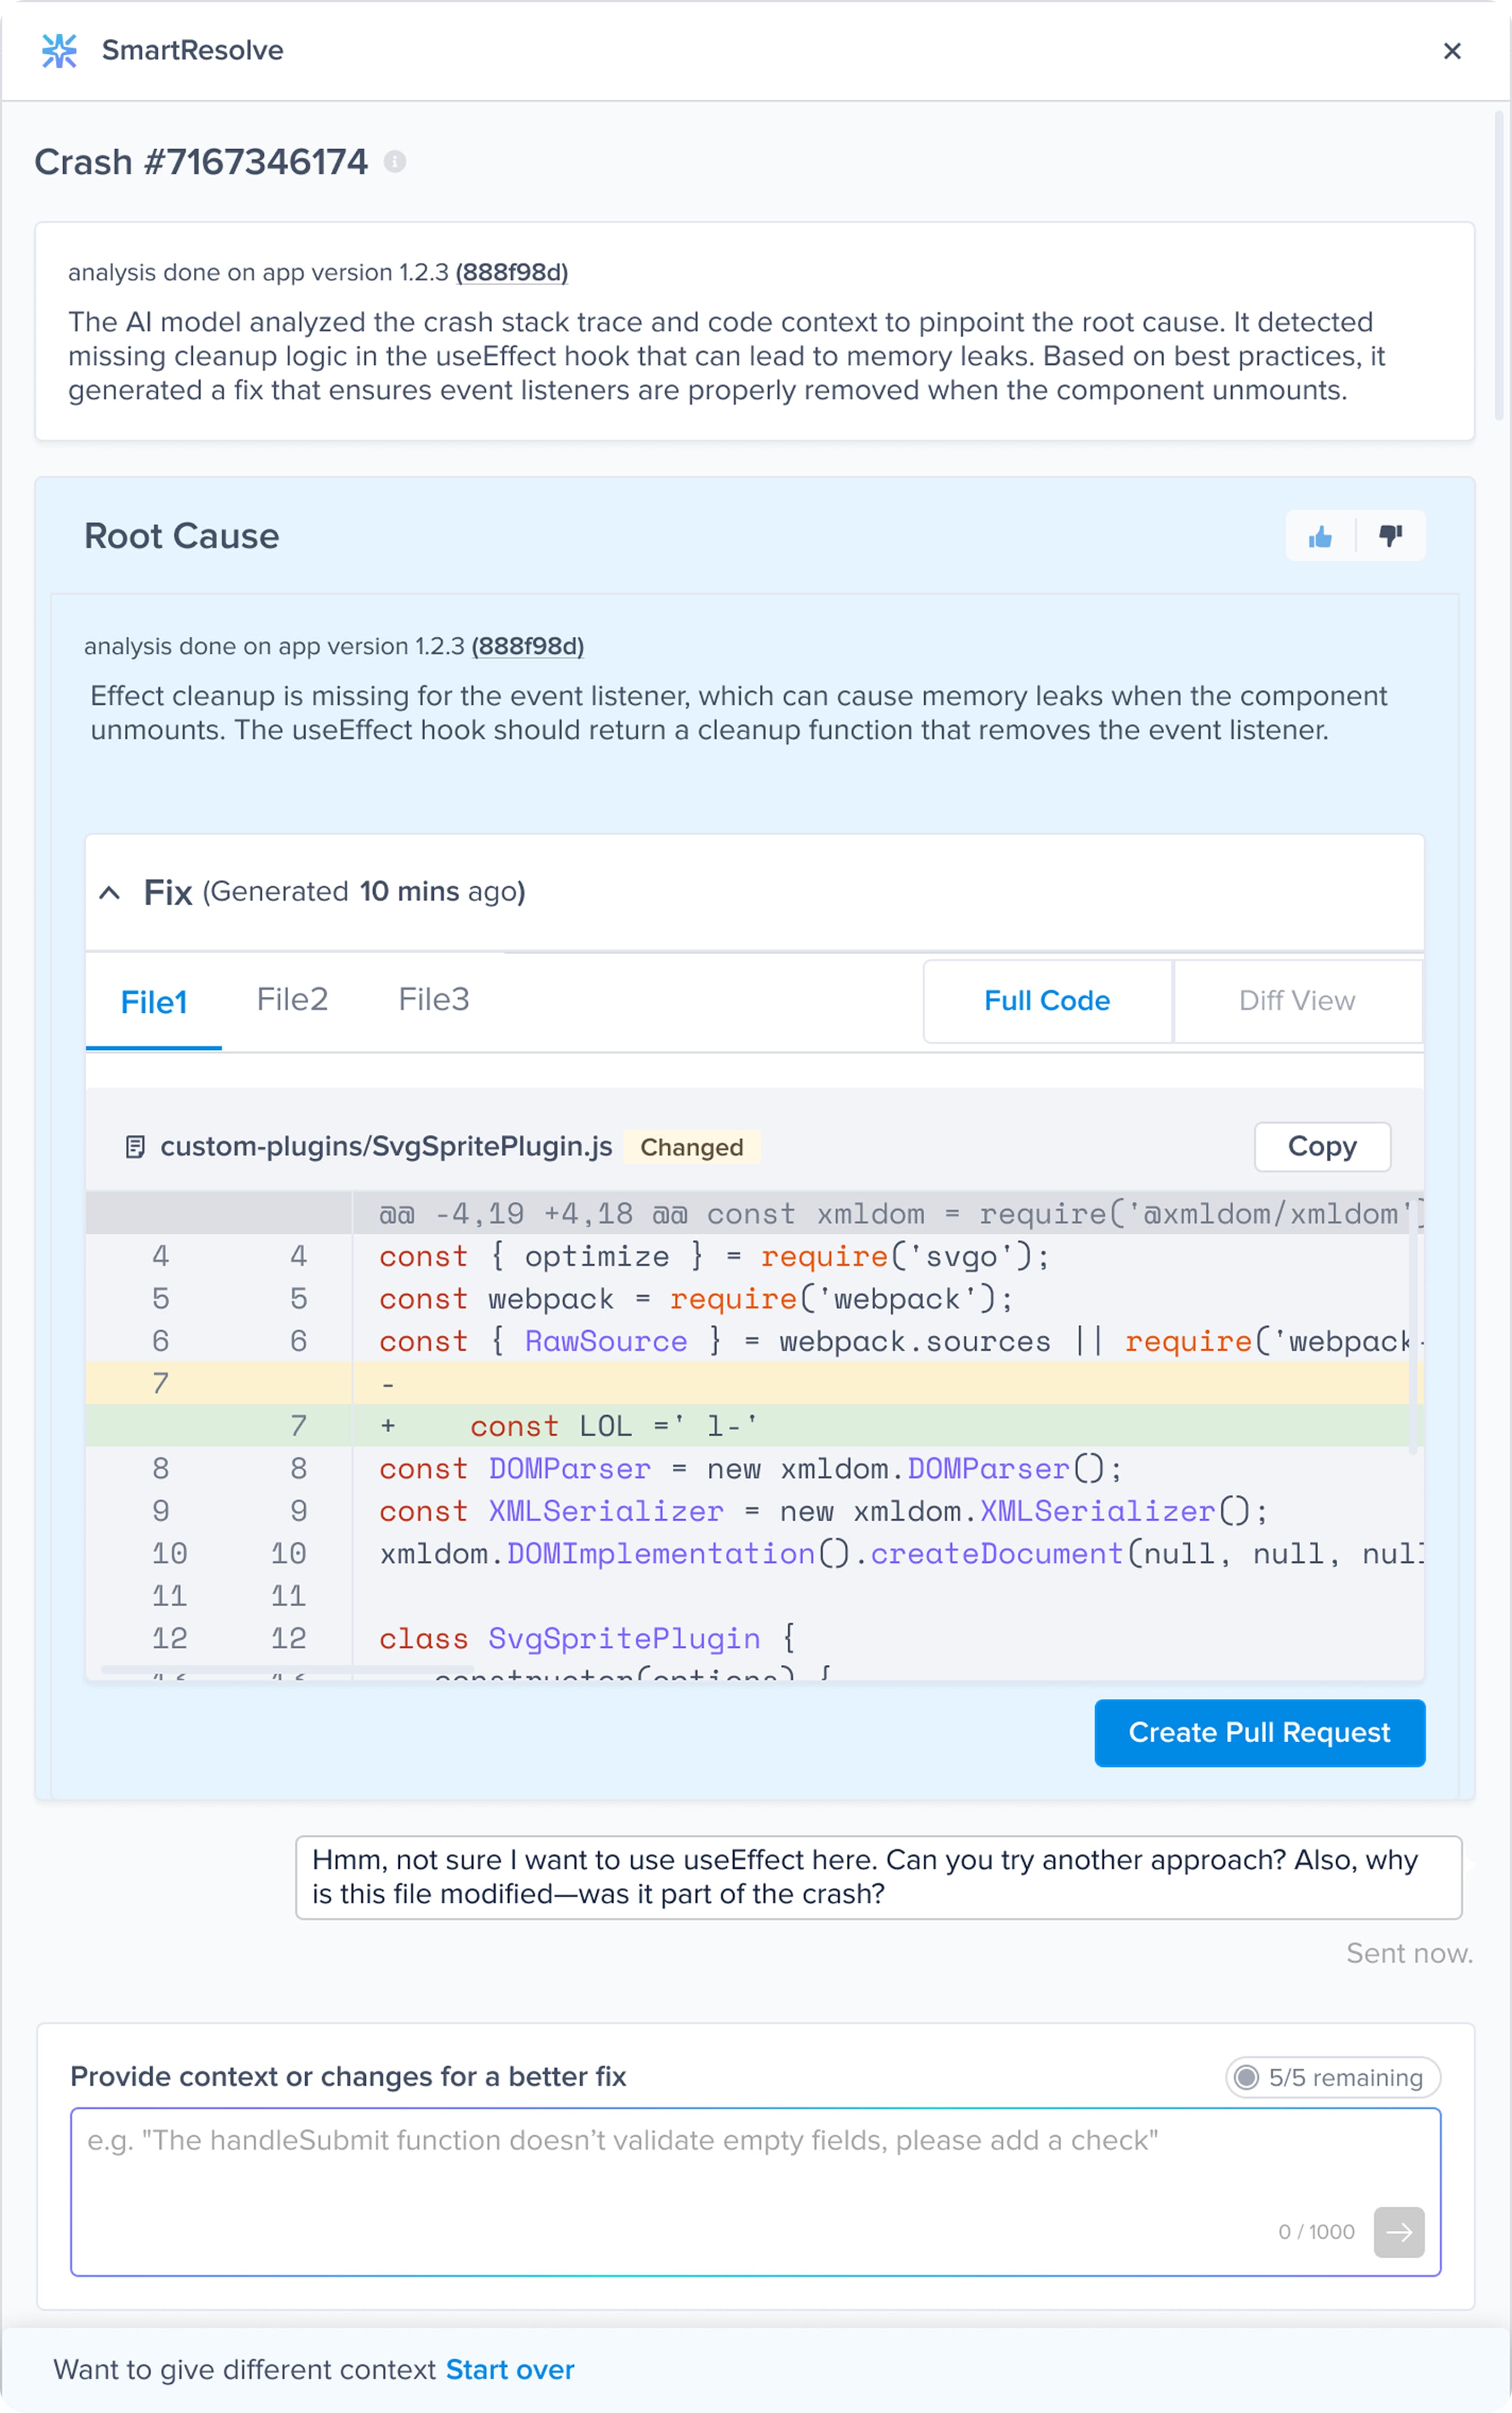Screen dimensions: 1512x2413
Task: Select Full Code view
Action: [1047, 1001]
